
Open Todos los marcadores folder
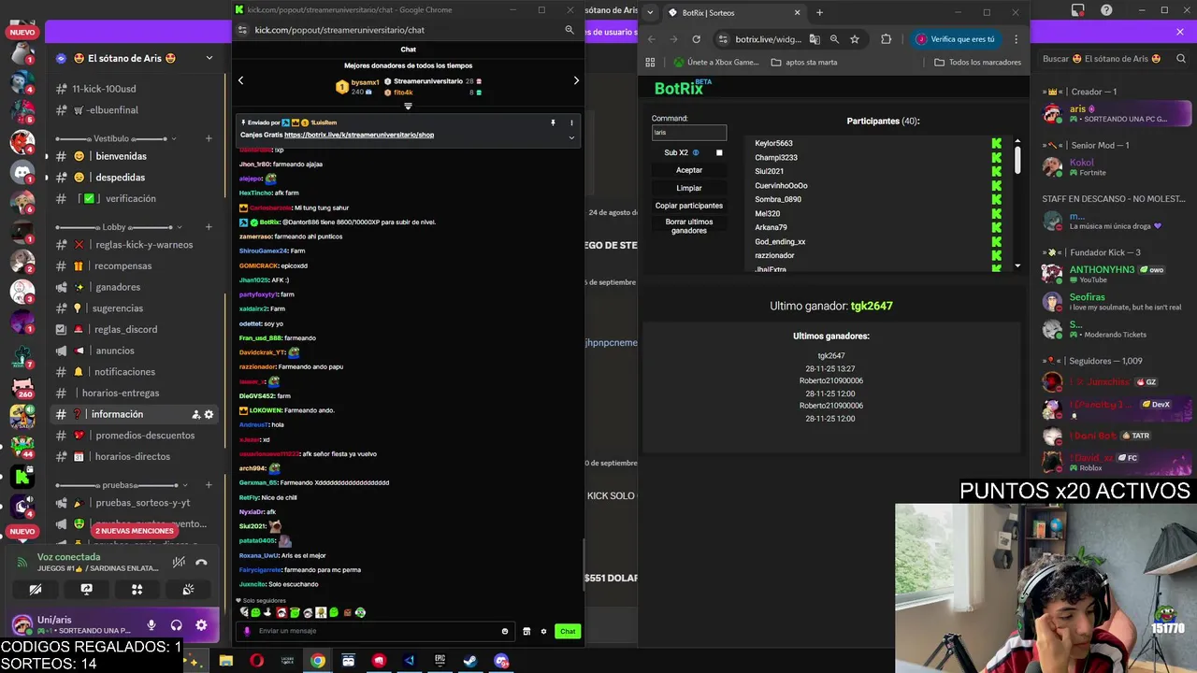tap(978, 62)
